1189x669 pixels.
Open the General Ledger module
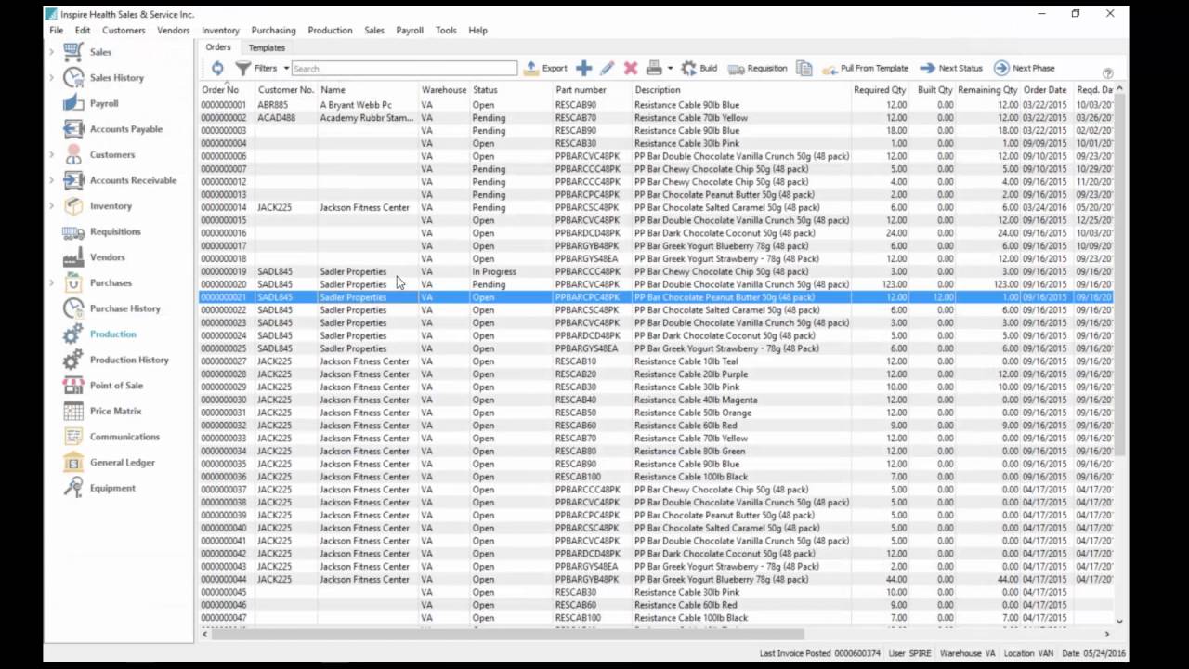coord(122,463)
